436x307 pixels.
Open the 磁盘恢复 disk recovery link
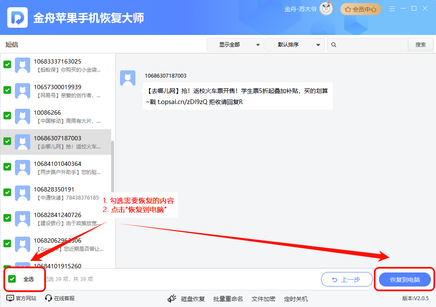pos(193,299)
